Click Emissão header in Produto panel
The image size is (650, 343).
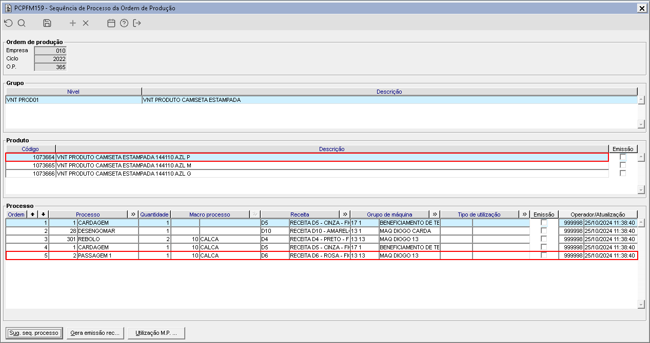tap(623, 149)
